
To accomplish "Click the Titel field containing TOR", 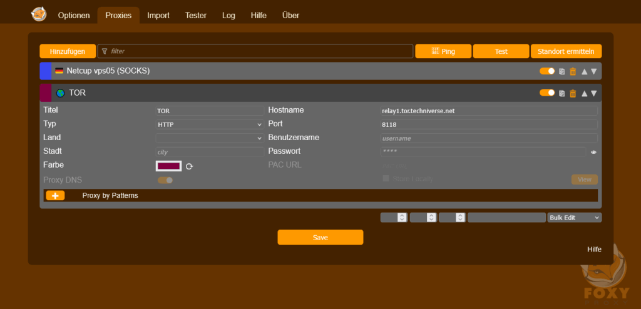I will (210, 110).
